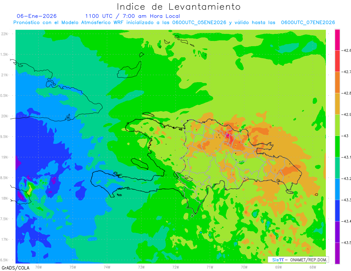The height and width of the screenshot is (271, 351).
Task: Click the teal swatch between -43.1 and -43.2
Action: coord(337,168)
